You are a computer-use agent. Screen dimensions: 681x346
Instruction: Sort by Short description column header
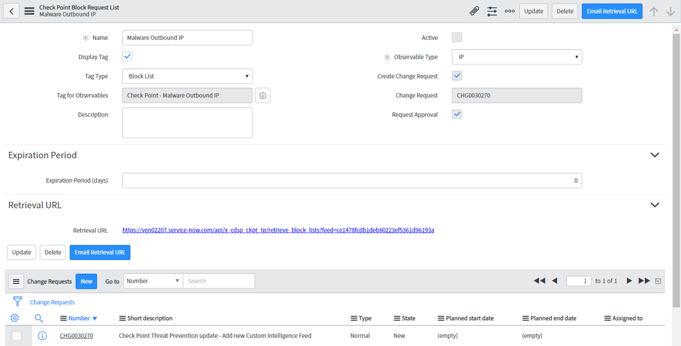click(150, 318)
